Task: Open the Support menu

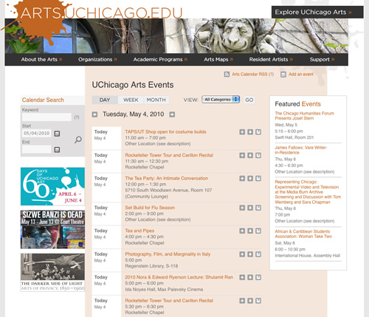Action: click(322, 59)
